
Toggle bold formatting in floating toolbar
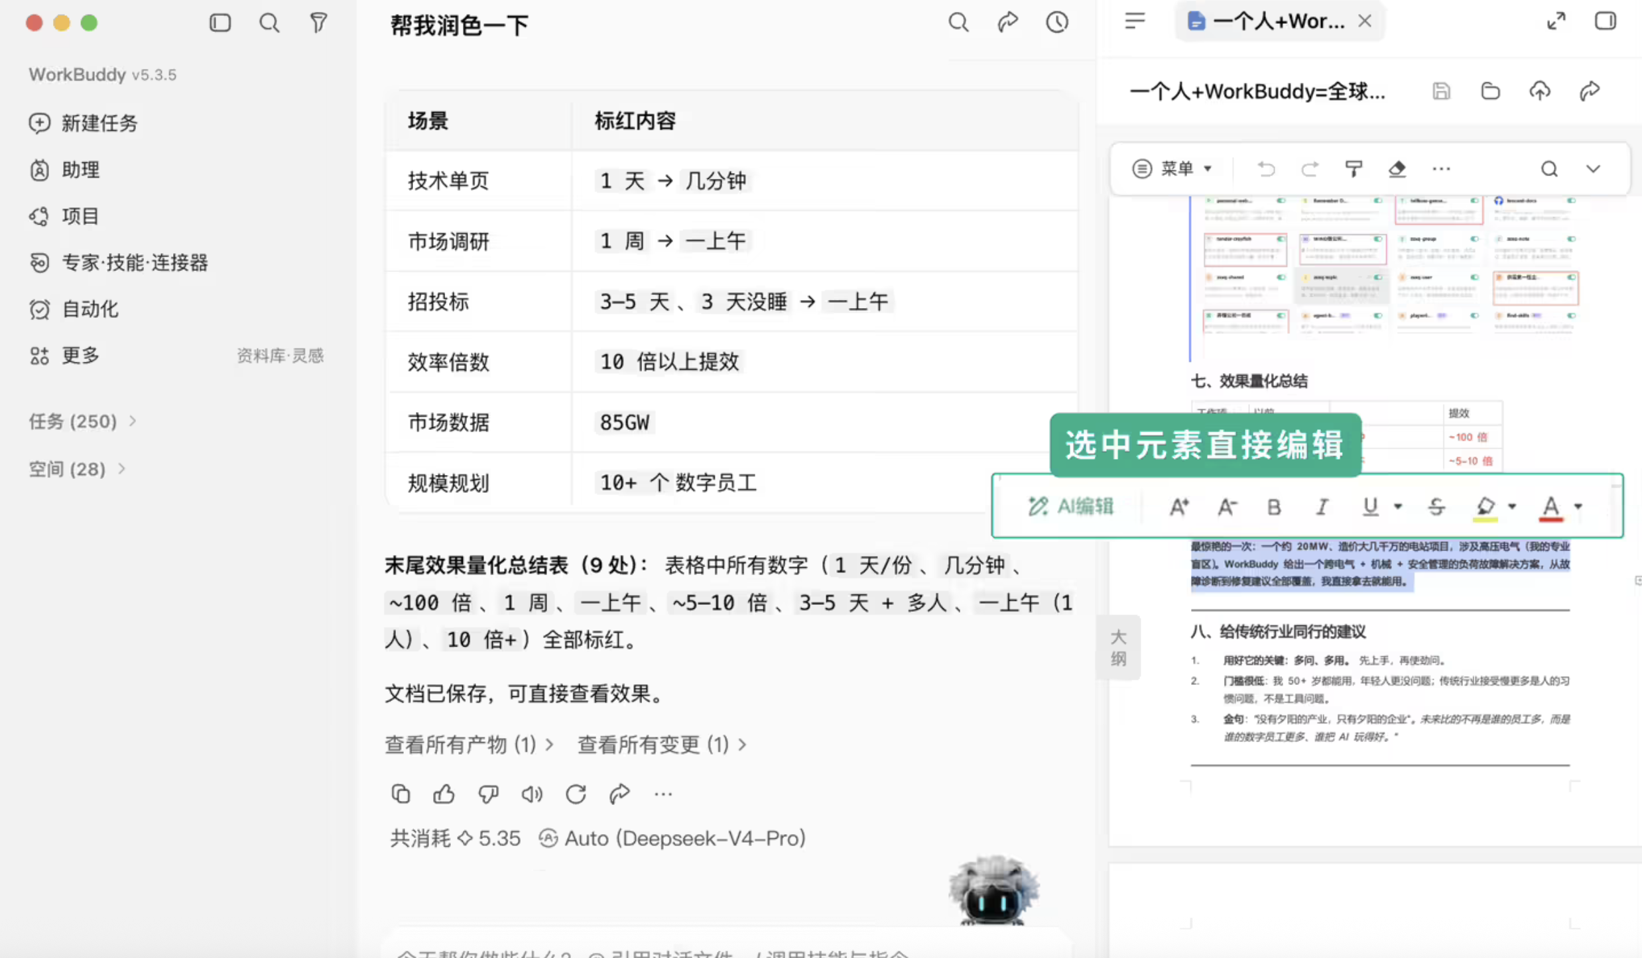pos(1273,507)
